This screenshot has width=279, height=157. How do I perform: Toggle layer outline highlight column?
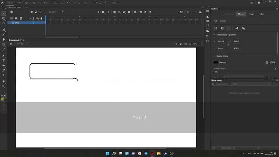(34, 18)
